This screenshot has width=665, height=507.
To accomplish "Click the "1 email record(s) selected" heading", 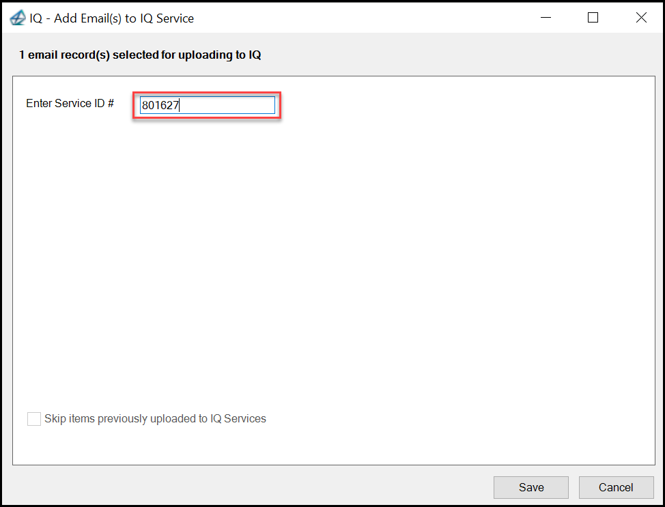I will click(140, 55).
